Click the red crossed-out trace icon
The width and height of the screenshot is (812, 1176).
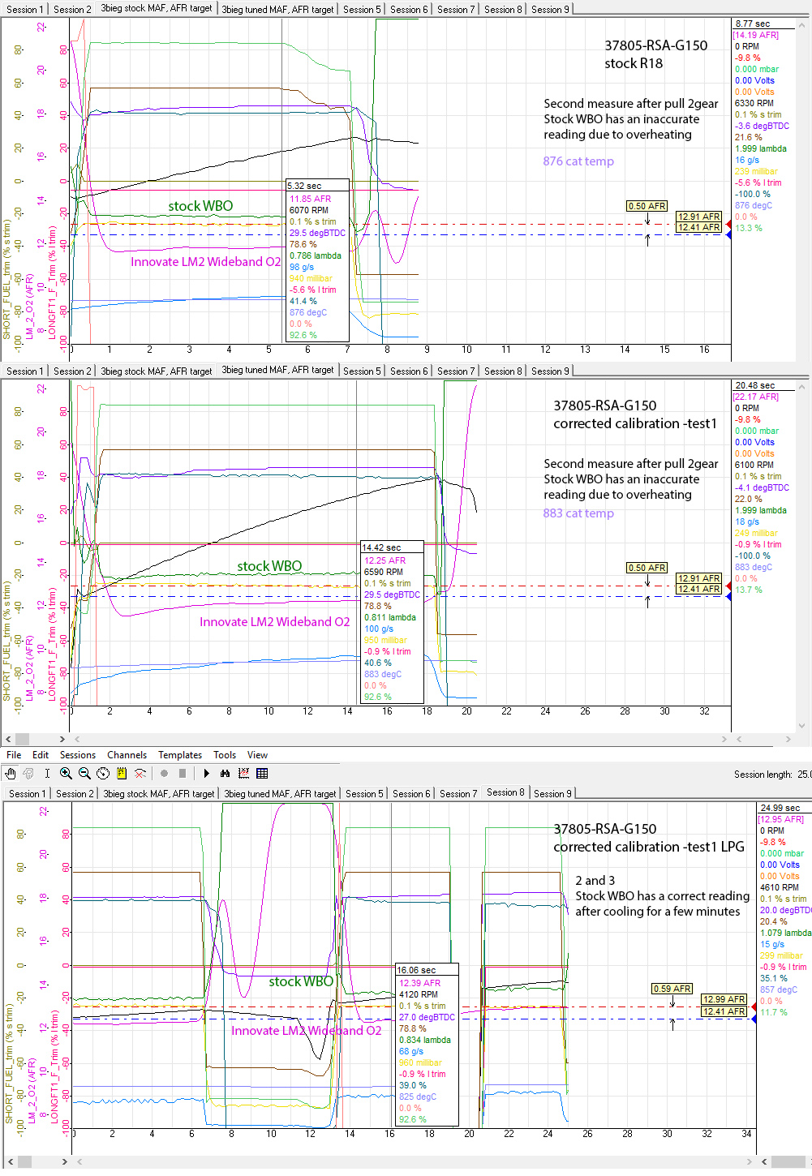(140, 774)
